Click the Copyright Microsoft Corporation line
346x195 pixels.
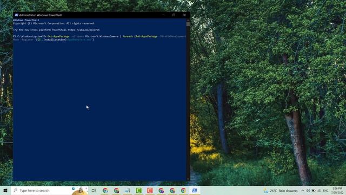click(x=54, y=23)
